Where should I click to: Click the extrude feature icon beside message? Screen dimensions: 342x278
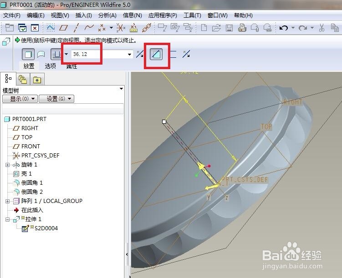pos(6,41)
